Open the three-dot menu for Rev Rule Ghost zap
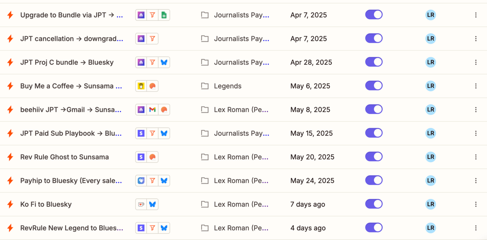Viewport: 487px width, 240px height. point(476,157)
